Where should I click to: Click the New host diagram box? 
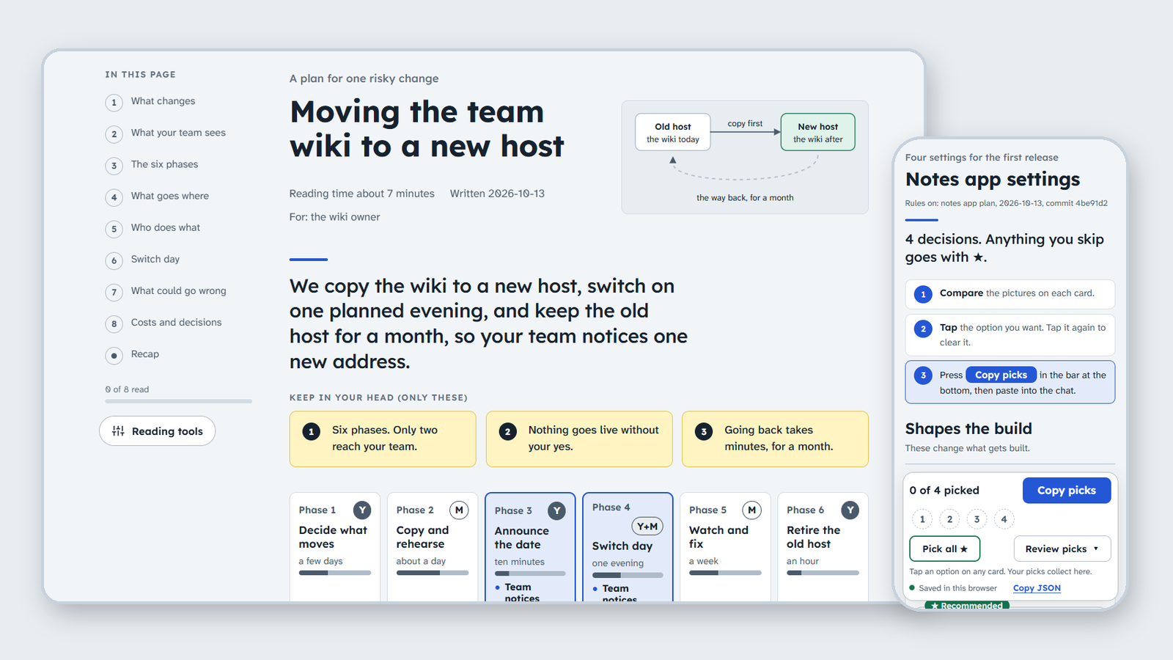(817, 132)
